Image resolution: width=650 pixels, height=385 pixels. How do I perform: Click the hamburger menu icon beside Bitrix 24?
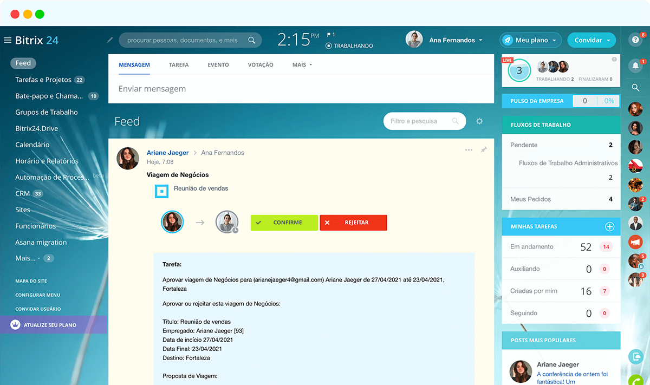(x=8, y=40)
